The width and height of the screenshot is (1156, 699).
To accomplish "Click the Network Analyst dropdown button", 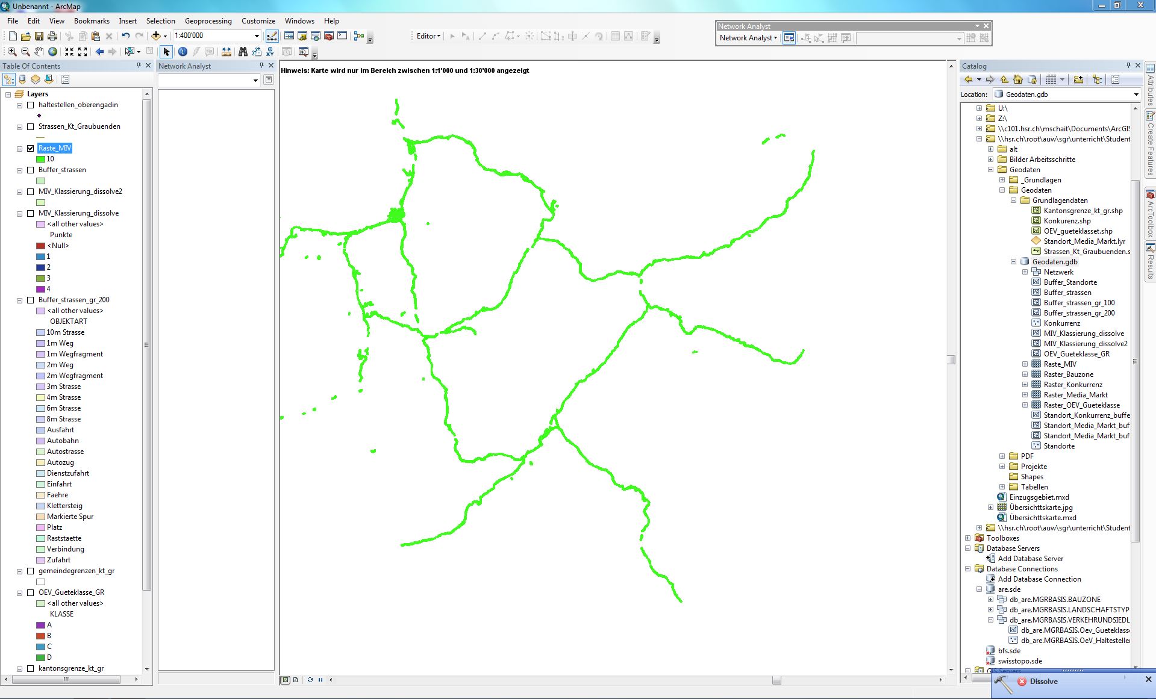I will (x=748, y=38).
